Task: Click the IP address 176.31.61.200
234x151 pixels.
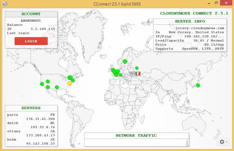Action: point(41,119)
